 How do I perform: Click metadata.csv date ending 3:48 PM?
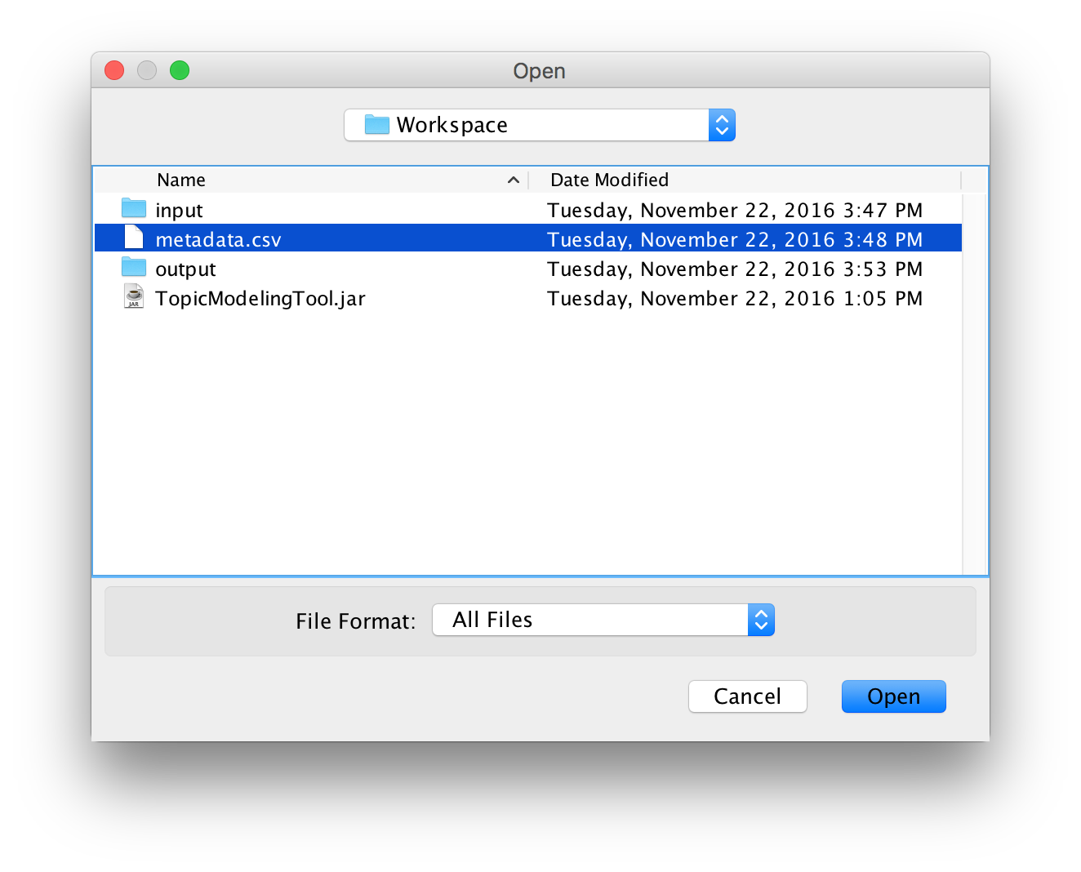click(x=735, y=240)
